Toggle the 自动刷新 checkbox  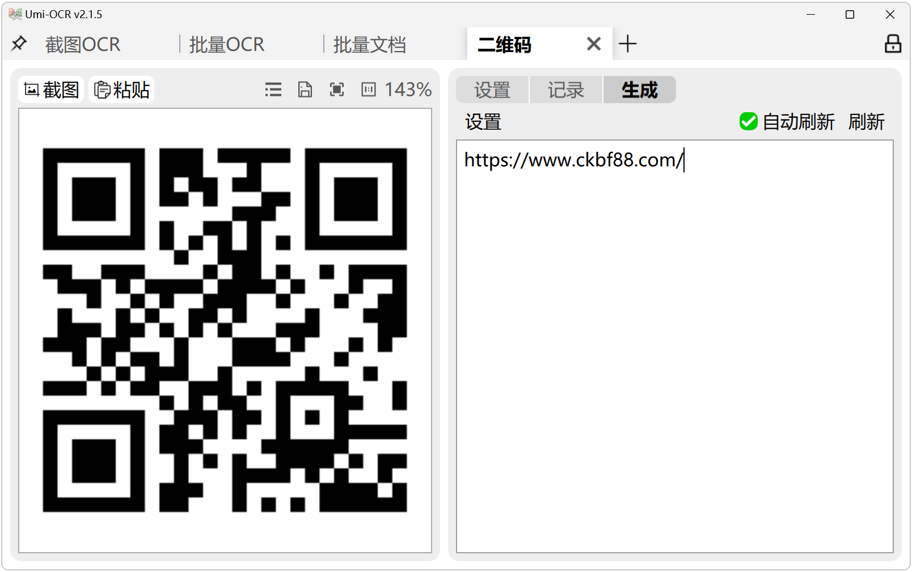(748, 121)
